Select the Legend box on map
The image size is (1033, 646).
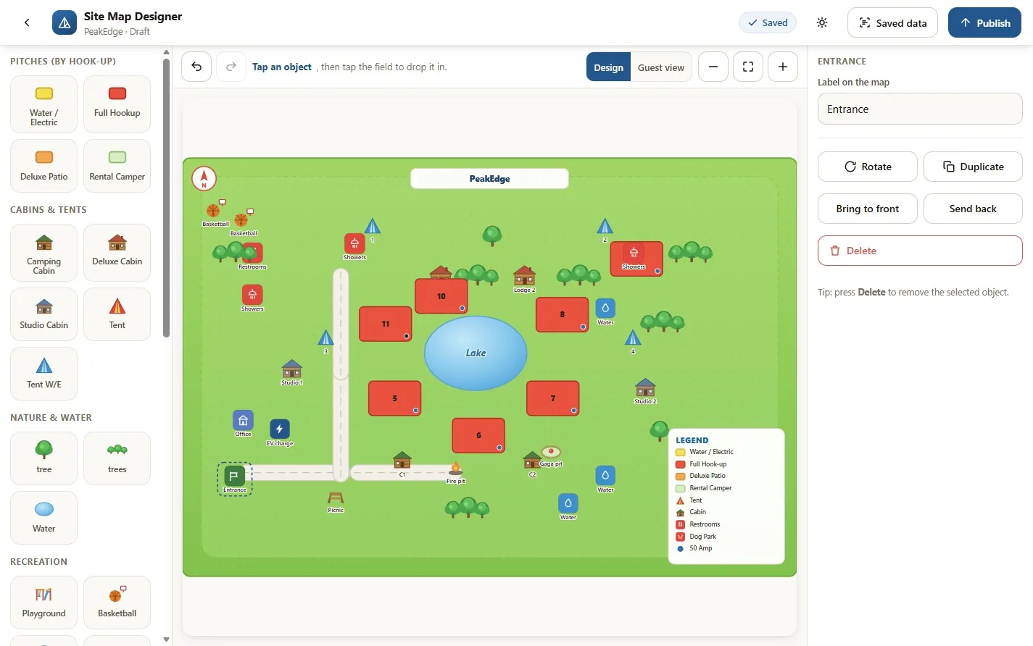pos(726,496)
